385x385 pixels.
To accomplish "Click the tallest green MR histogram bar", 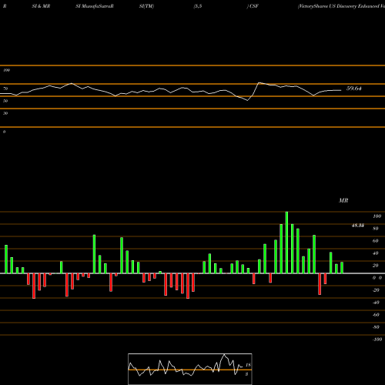I will tap(286, 243).
